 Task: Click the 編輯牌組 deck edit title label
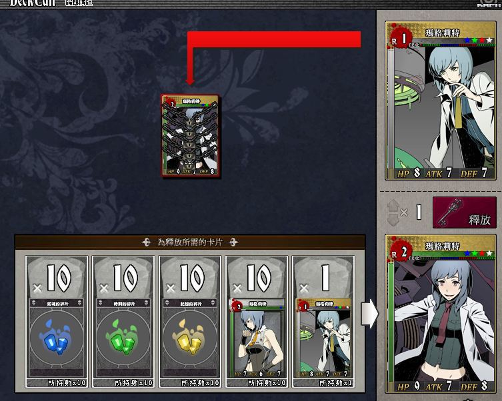[x=79, y=3]
